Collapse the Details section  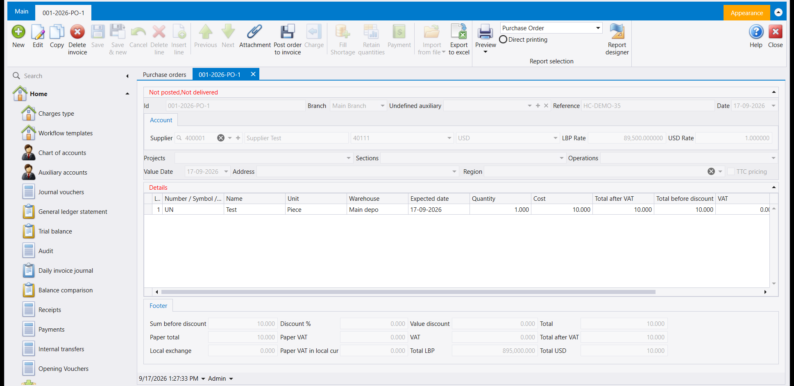(x=774, y=187)
